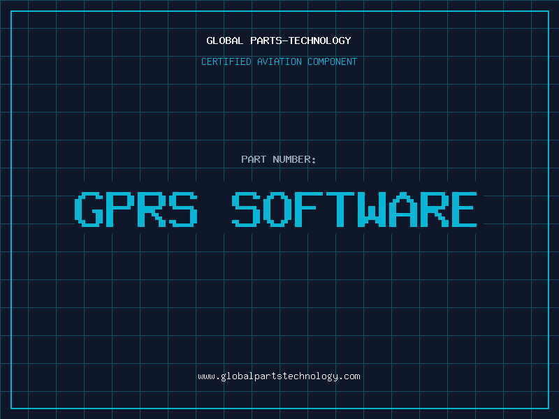
Task: Click the large letter F in SOFTWARE
Action: pyautogui.click(x=308, y=209)
